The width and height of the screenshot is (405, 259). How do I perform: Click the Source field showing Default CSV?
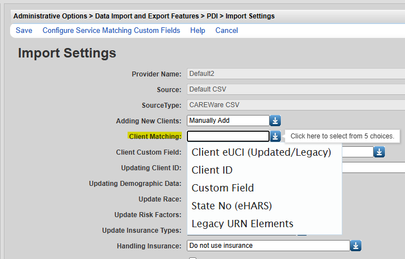click(x=295, y=89)
